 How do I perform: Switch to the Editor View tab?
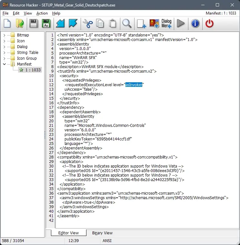69,233
